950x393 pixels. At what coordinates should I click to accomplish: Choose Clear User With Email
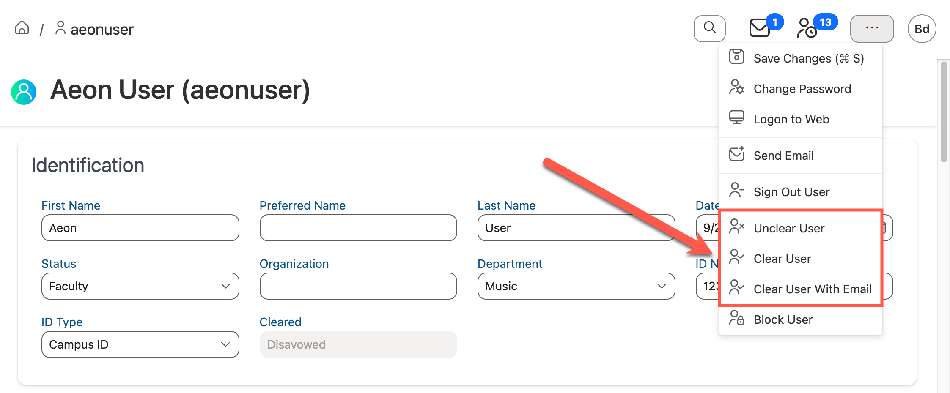click(x=812, y=289)
